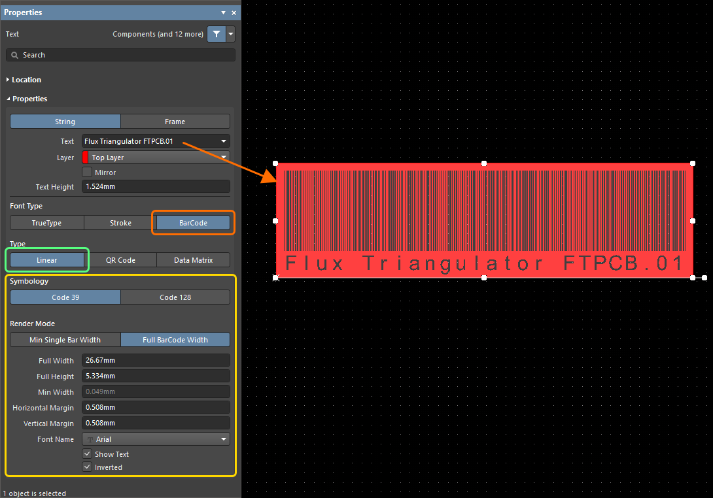The width and height of the screenshot is (713, 498).
Task: Choose BarCode font type
Action: tap(193, 223)
